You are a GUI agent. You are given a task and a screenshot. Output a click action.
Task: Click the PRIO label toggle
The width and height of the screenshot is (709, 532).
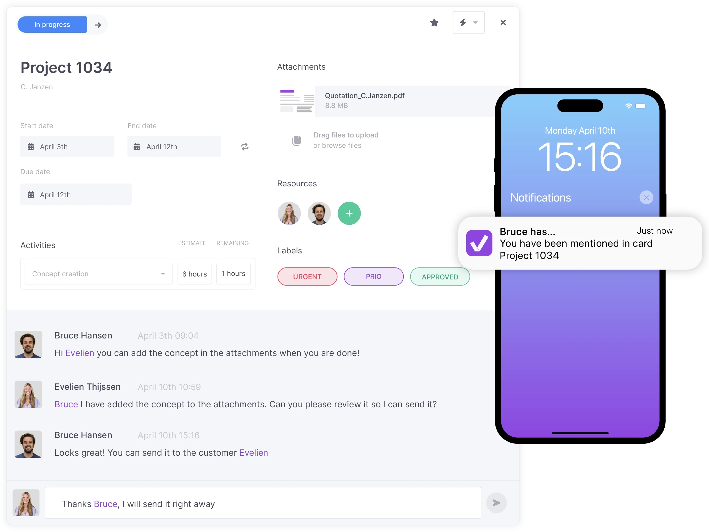tap(374, 275)
